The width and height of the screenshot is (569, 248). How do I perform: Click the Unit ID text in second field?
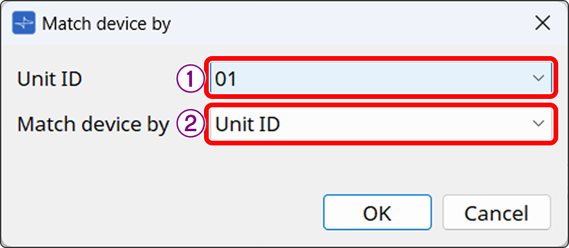coord(248,124)
